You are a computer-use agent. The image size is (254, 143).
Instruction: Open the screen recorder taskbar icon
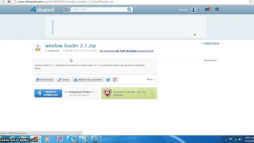[x=96, y=139]
